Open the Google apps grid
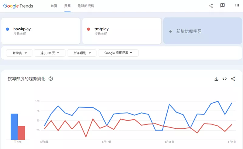Viewport: 243px width, 149px height. pos(237,6)
